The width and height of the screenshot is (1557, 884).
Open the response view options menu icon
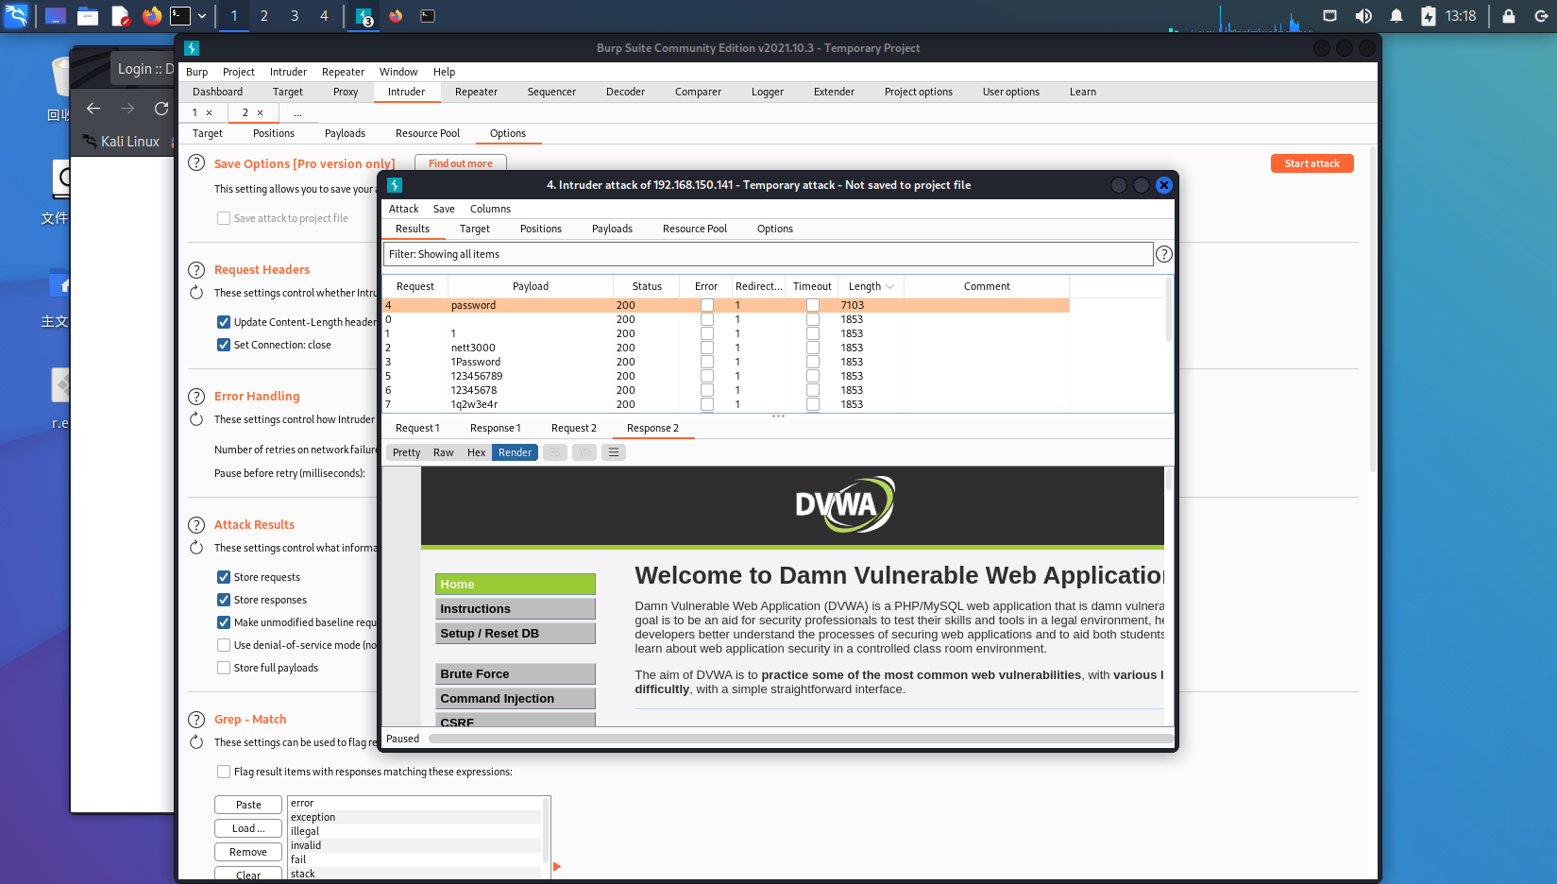point(614,452)
